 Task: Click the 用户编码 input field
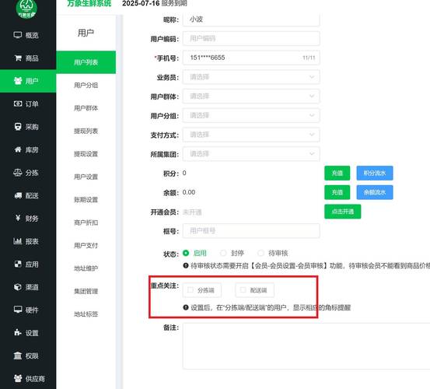tap(251, 38)
